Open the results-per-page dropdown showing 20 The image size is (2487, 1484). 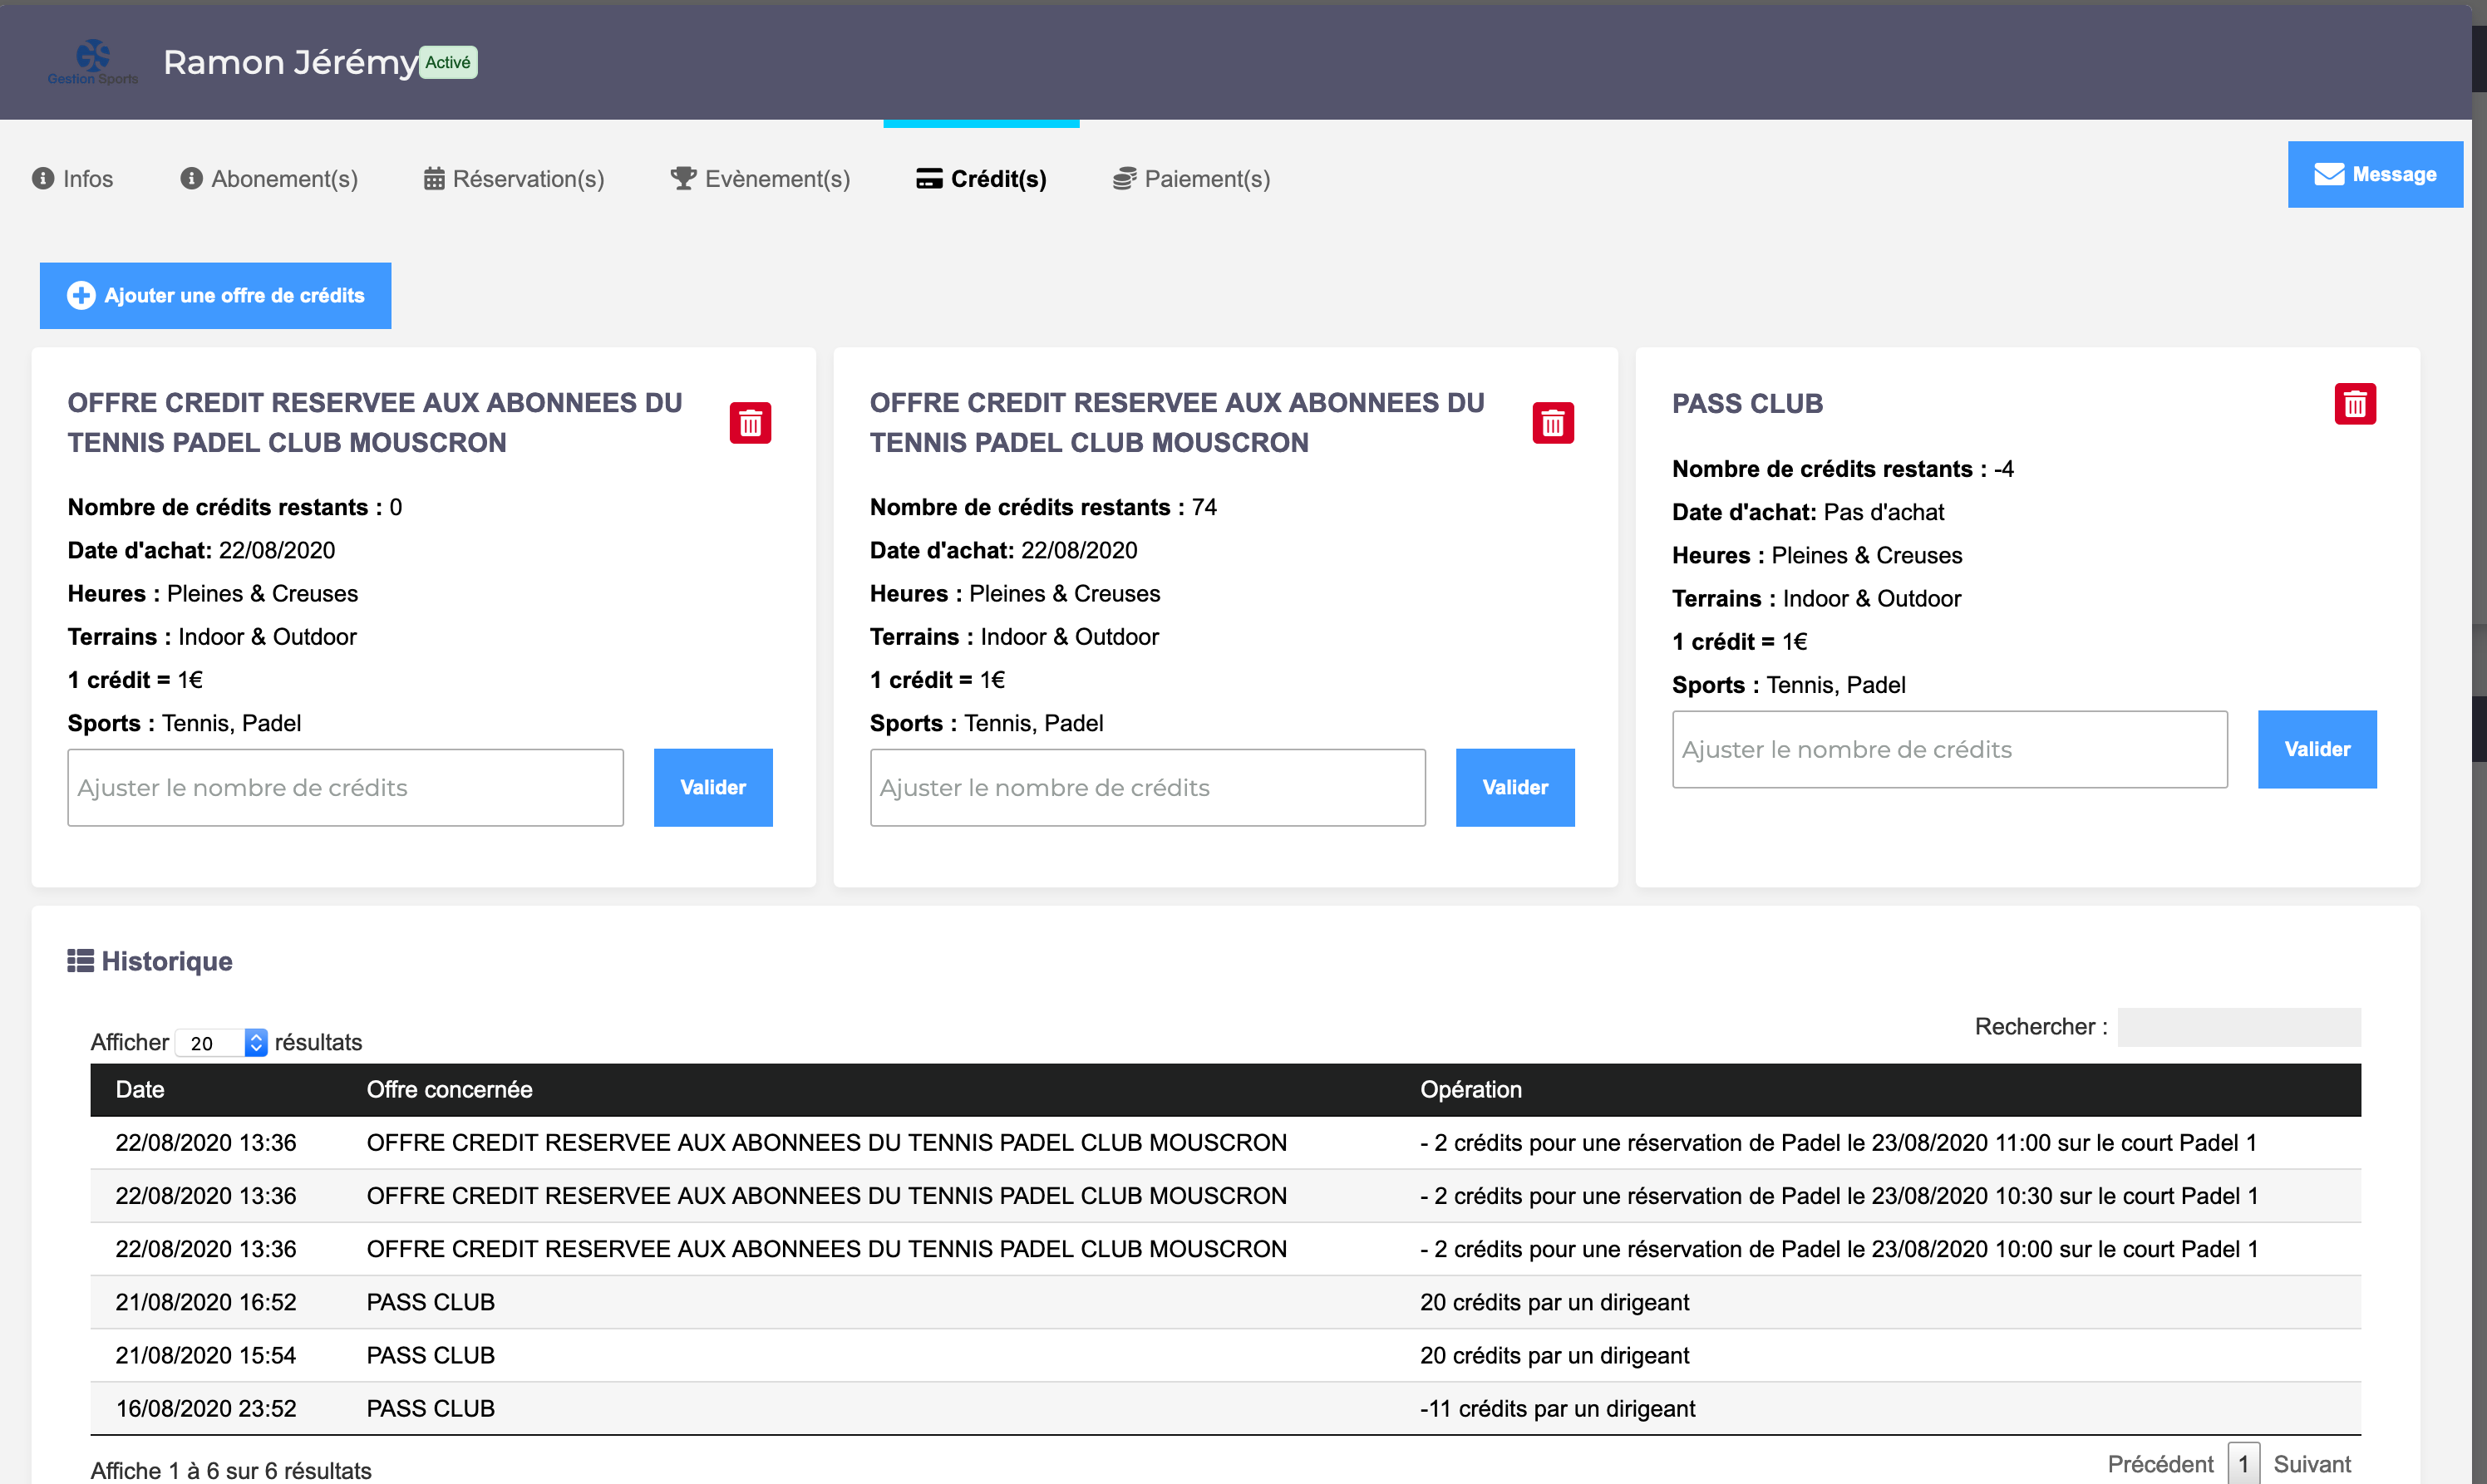(x=221, y=1042)
